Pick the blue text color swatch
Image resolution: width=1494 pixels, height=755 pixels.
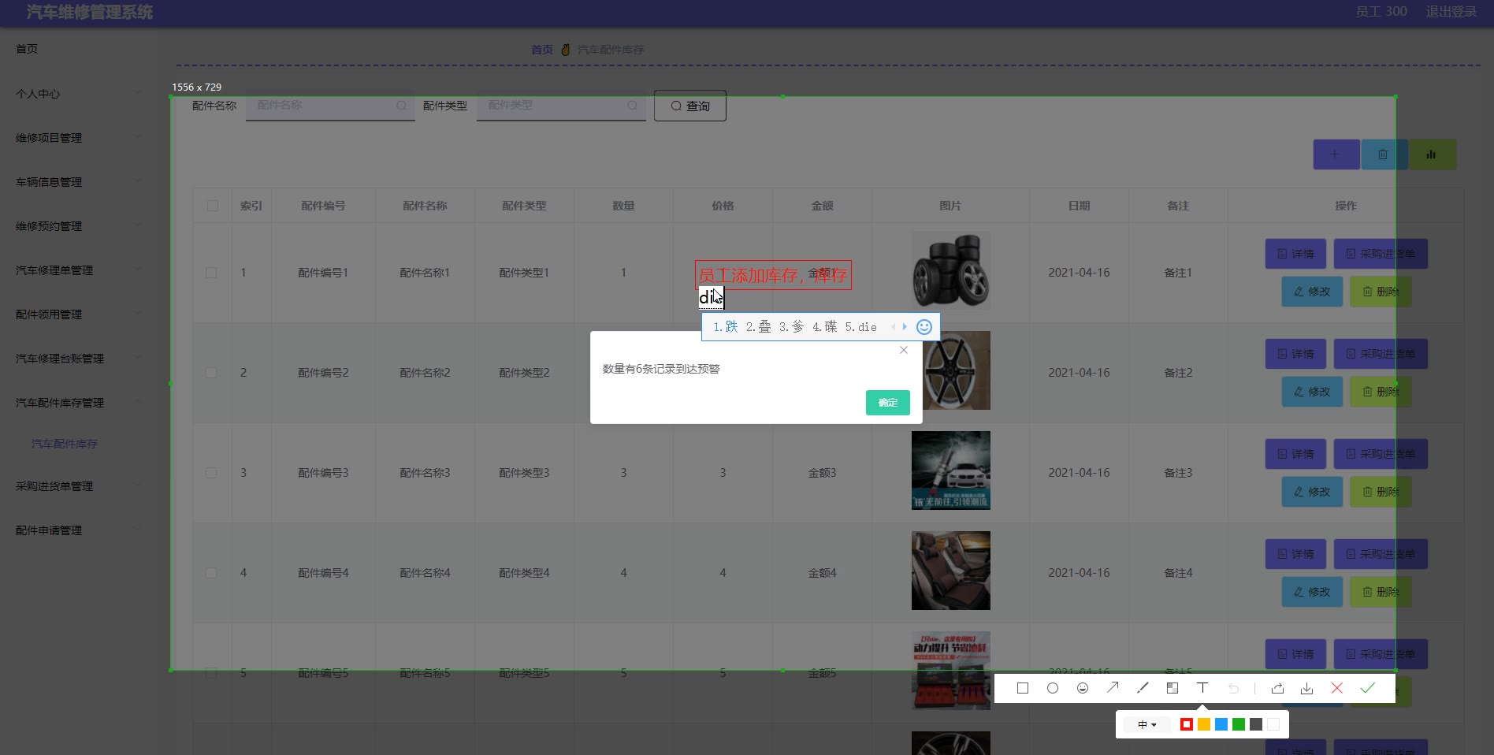pos(1221,724)
